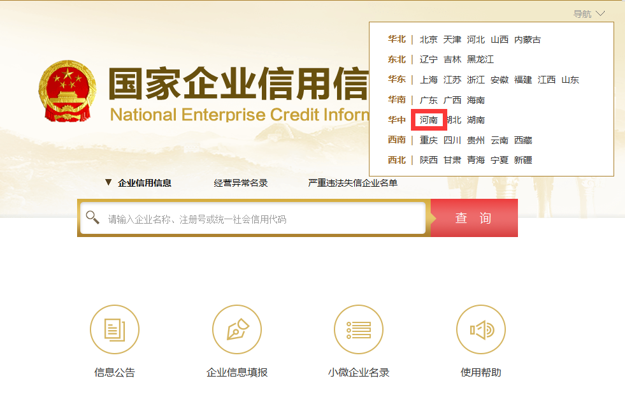
Task: Click 河南 province link
Action: pos(429,120)
